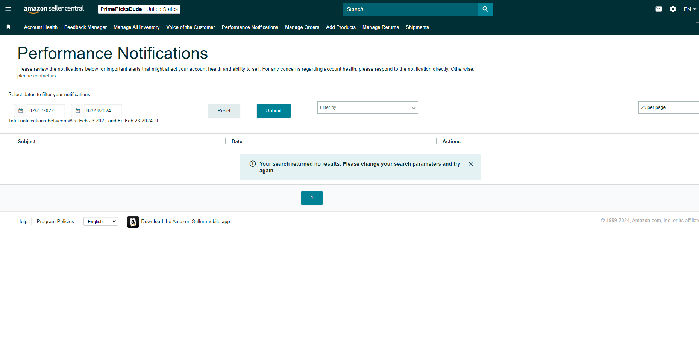
Task: Open end date calendar picker
Action: point(78,110)
